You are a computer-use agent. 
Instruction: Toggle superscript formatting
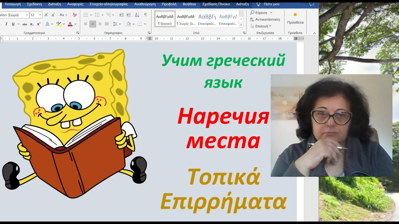tap(39, 24)
